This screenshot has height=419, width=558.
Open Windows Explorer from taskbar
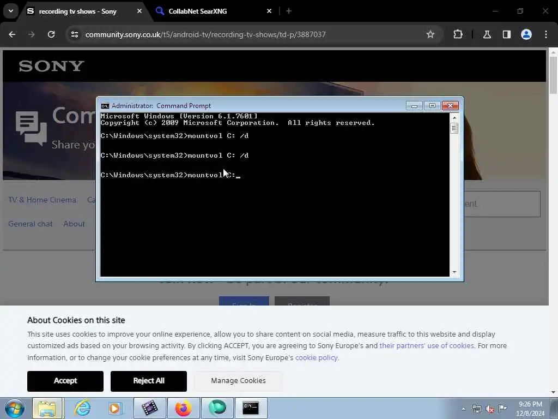[x=47, y=408]
